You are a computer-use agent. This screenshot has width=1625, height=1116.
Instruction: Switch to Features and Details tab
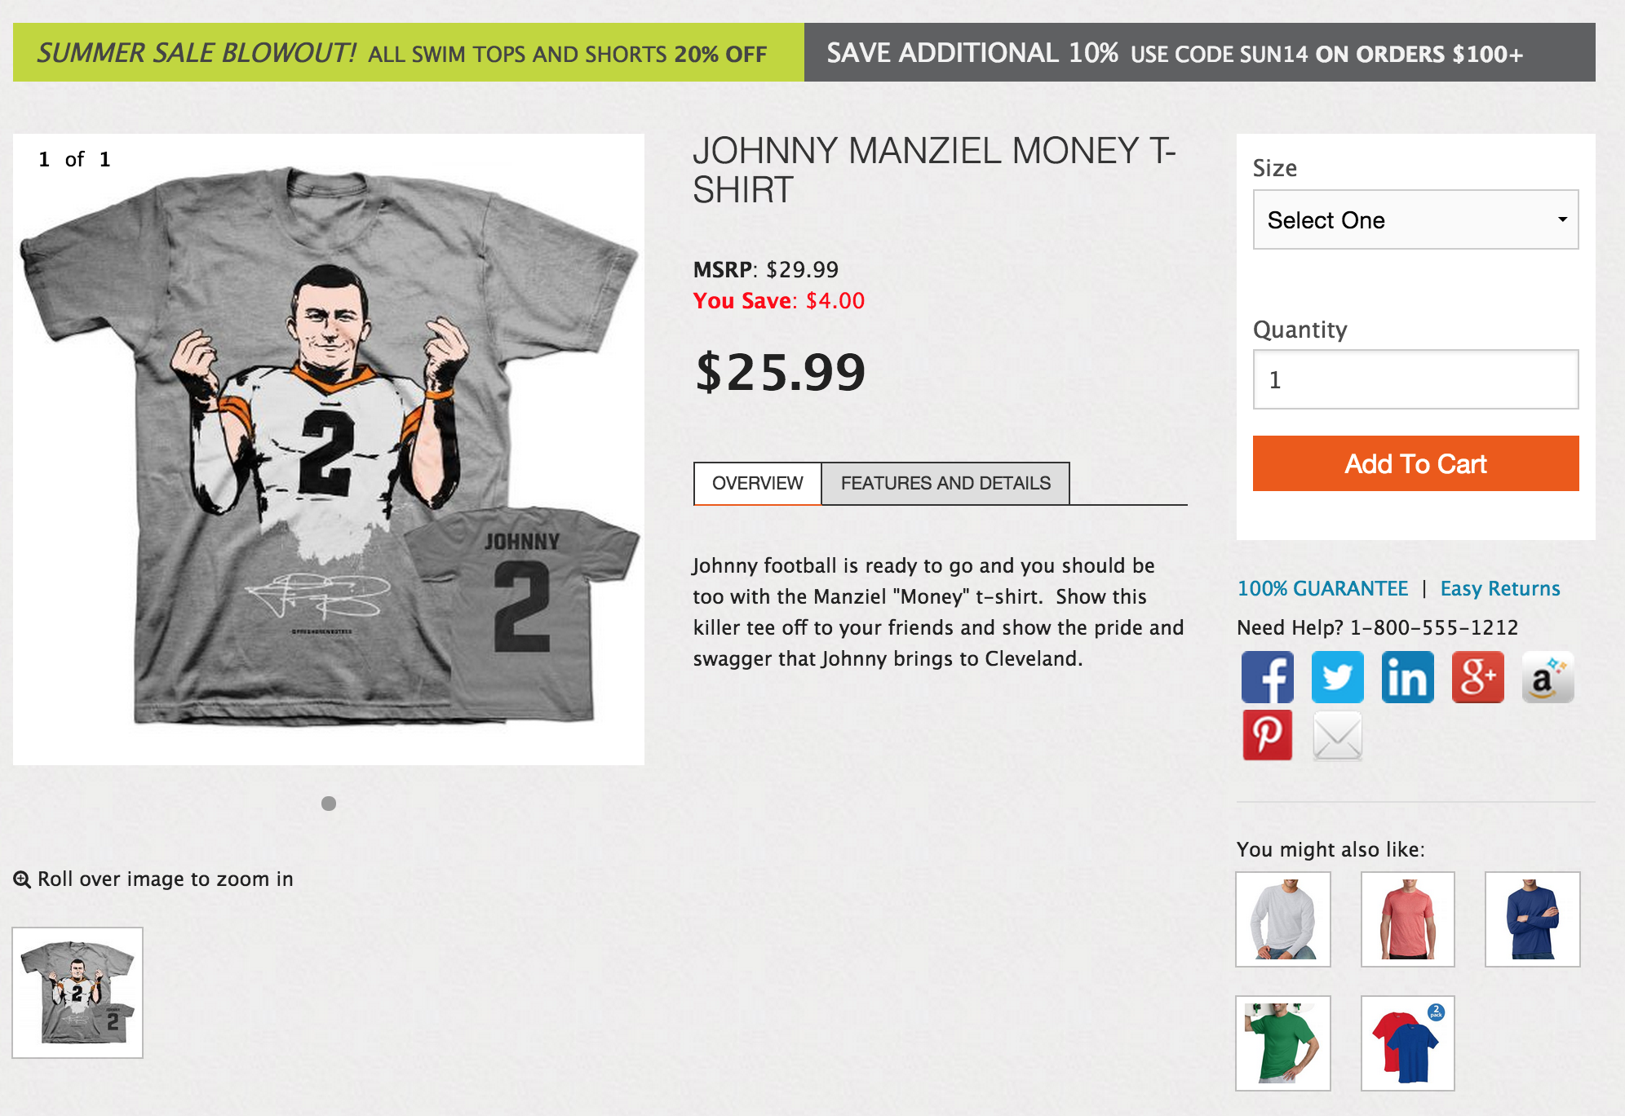(945, 484)
